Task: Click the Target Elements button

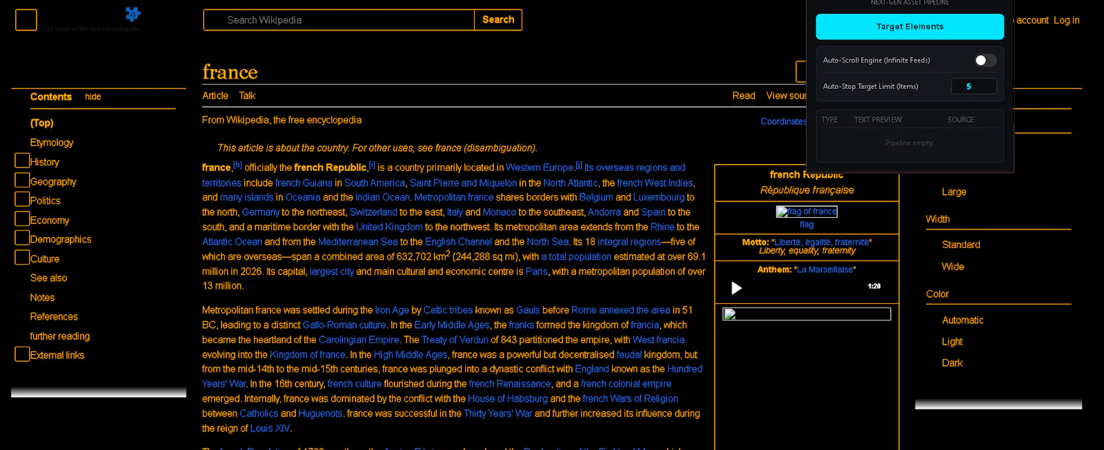Action: coord(909,27)
